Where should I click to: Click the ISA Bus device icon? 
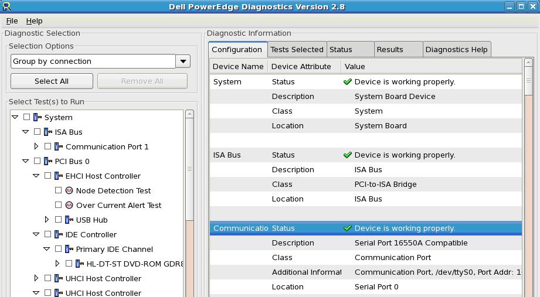[x=48, y=132]
